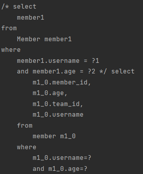Click 'member1' on the second line
Image resolution: width=143 pixels, height=174 pixels.
point(31,18)
